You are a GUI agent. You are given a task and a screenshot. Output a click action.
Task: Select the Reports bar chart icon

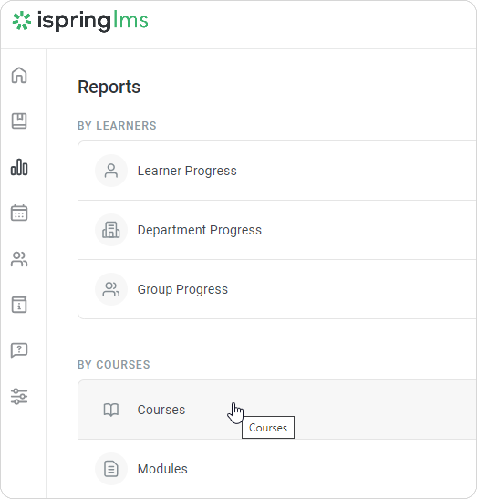coord(19,167)
